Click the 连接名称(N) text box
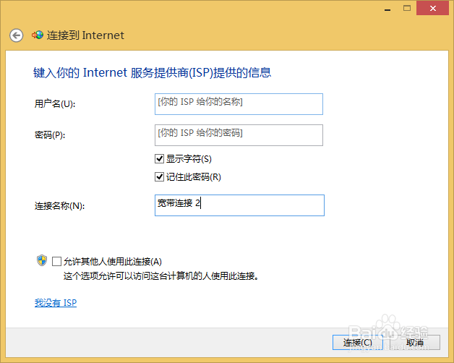Image resolution: width=454 pixels, height=363 pixels. pyautogui.click(x=239, y=205)
